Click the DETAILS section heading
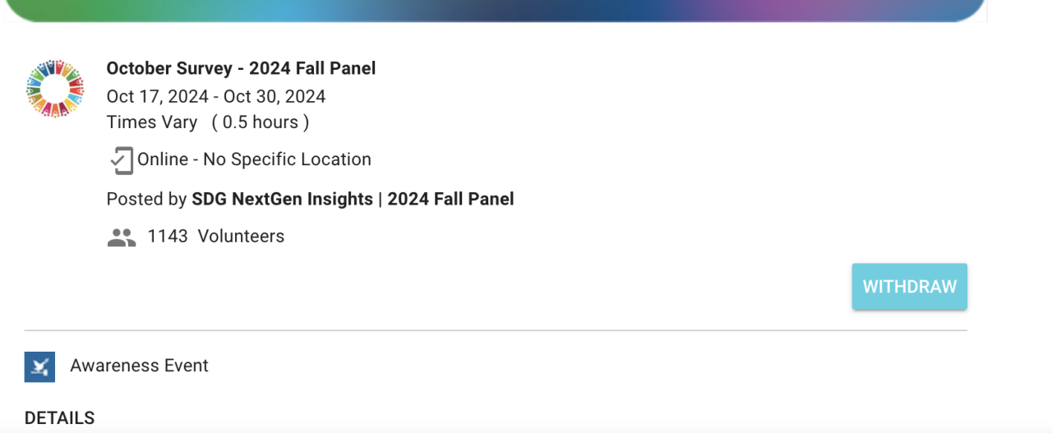The width and height of the screenshot is (1052, 433). (59, 418)
